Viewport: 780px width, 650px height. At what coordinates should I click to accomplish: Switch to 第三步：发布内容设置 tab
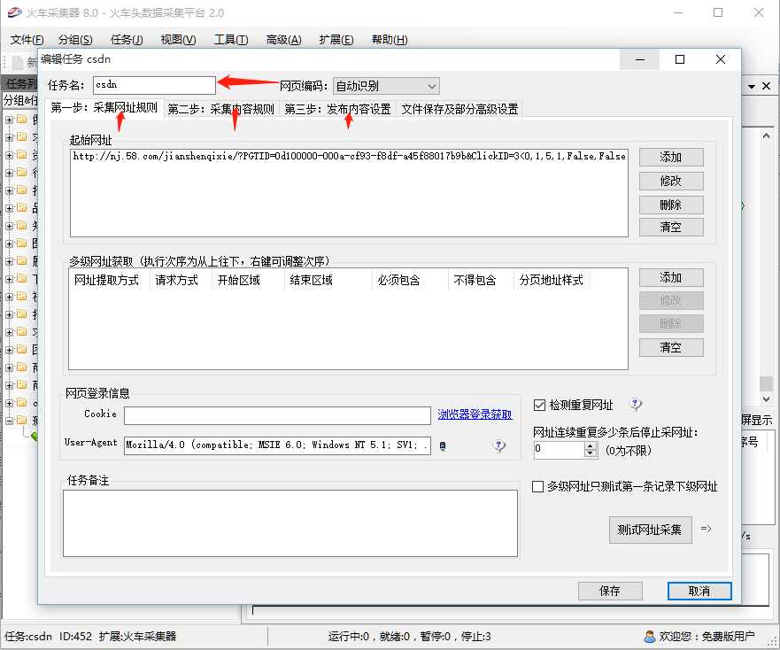pos(338,109)
